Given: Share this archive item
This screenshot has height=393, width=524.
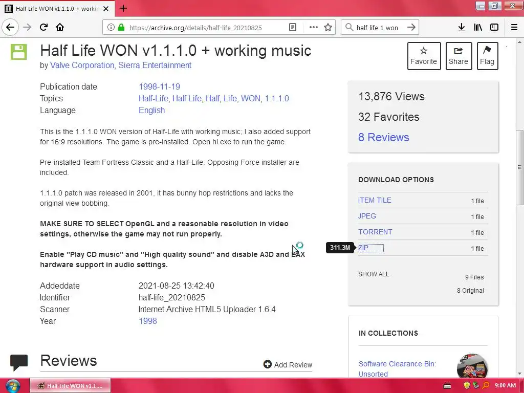Looking at the screenshot, I should pyautogui.click(x=458, y=56).
